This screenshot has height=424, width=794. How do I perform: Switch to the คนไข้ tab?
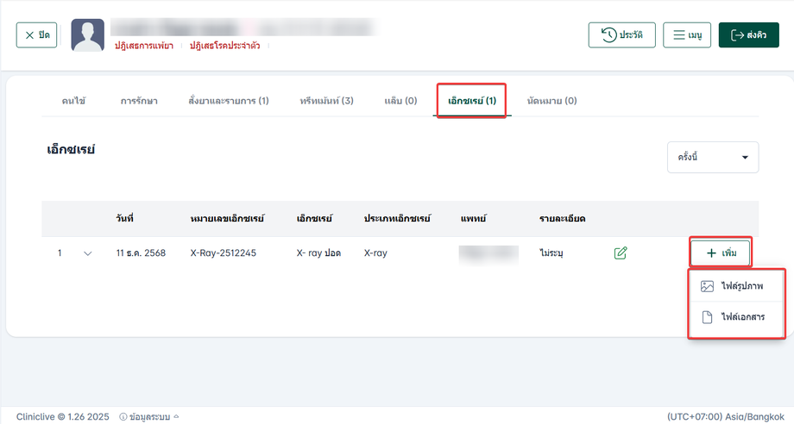click(x=73, y=101)
